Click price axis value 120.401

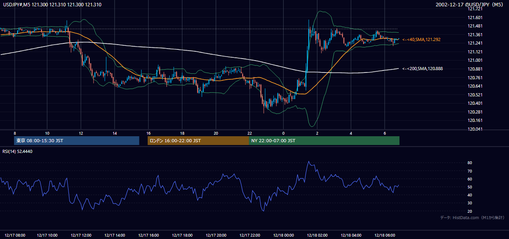(x=475, y=103)
